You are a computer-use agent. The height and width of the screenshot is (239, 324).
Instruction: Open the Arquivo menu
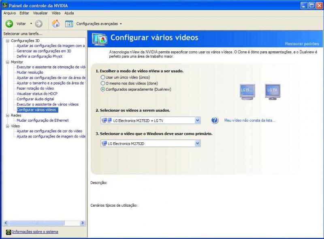pyautogui.click(x=10, y=13)
